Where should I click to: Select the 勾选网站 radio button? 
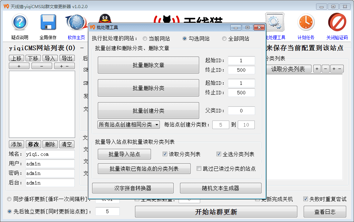coord(185,39)
